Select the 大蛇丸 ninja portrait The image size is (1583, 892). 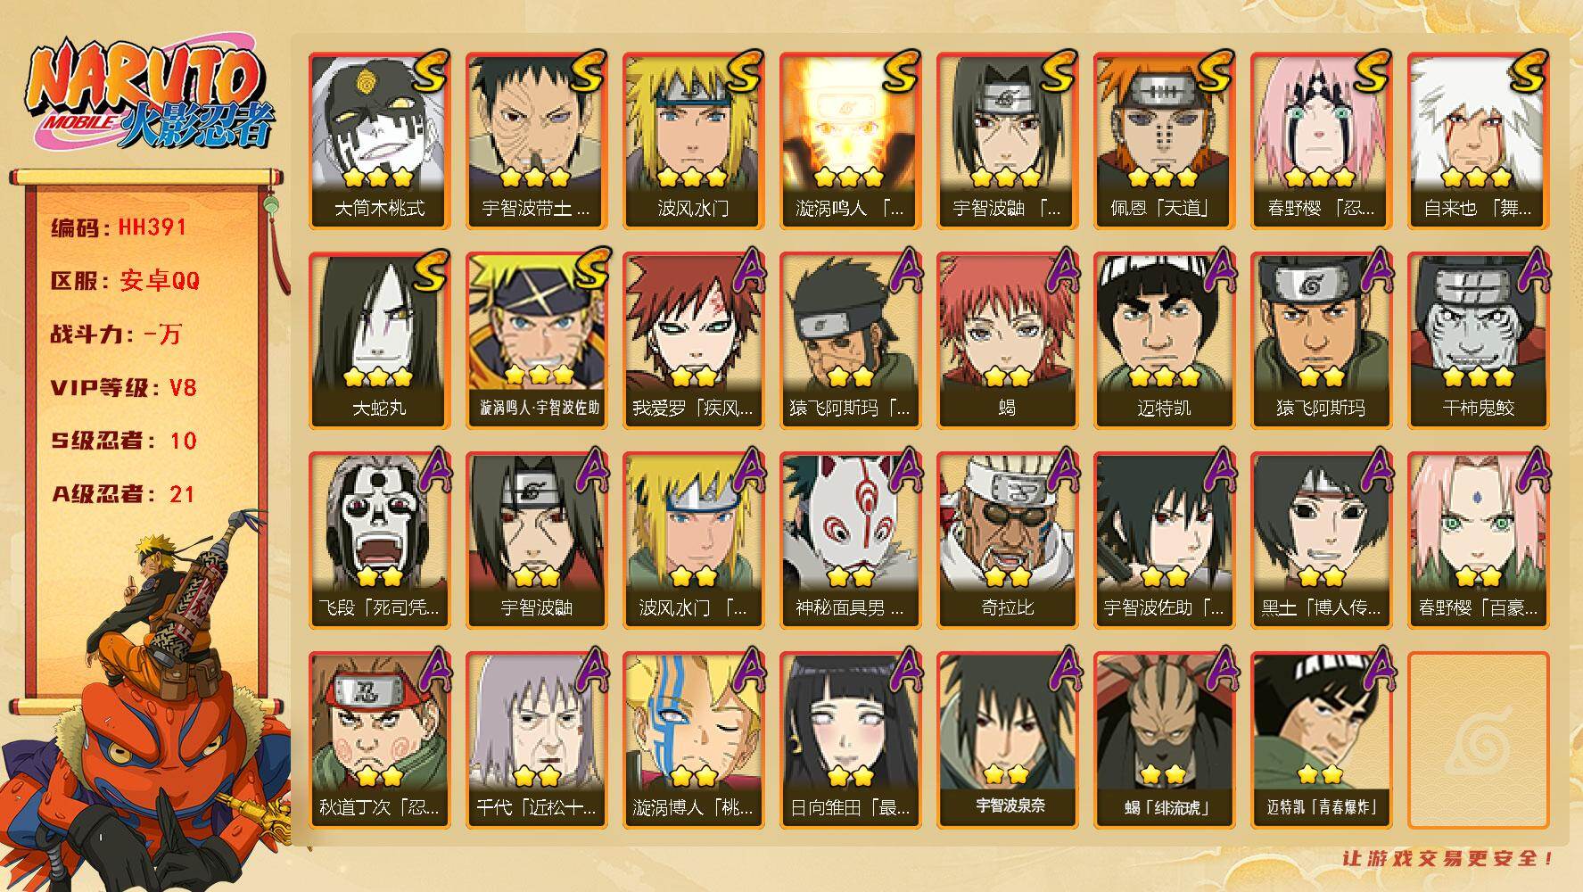coord(379,341)
